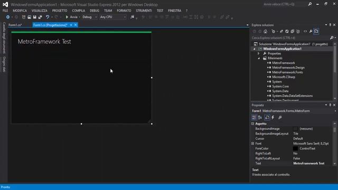This screenshot has height=190, width=338.
Task: Open the Casella degli strumenti side panel
Action: (x=4, y=37)
